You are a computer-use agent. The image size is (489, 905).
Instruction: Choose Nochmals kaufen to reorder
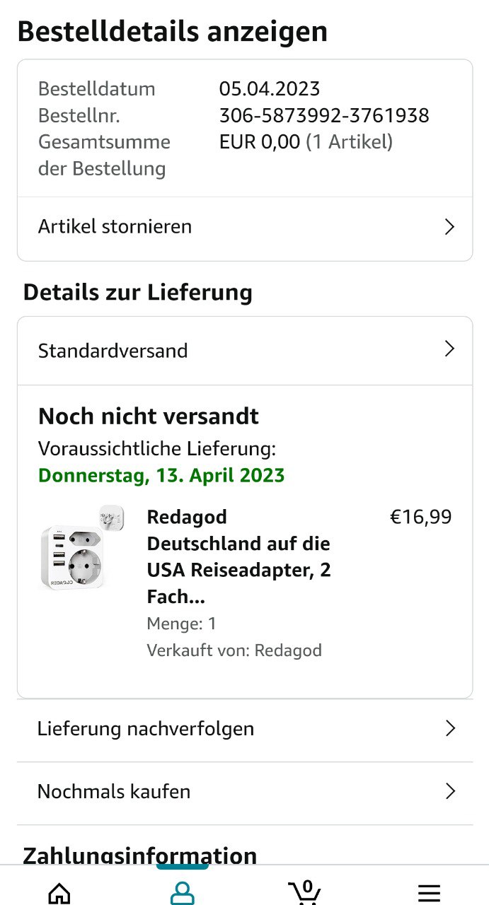tap(114, 791)
